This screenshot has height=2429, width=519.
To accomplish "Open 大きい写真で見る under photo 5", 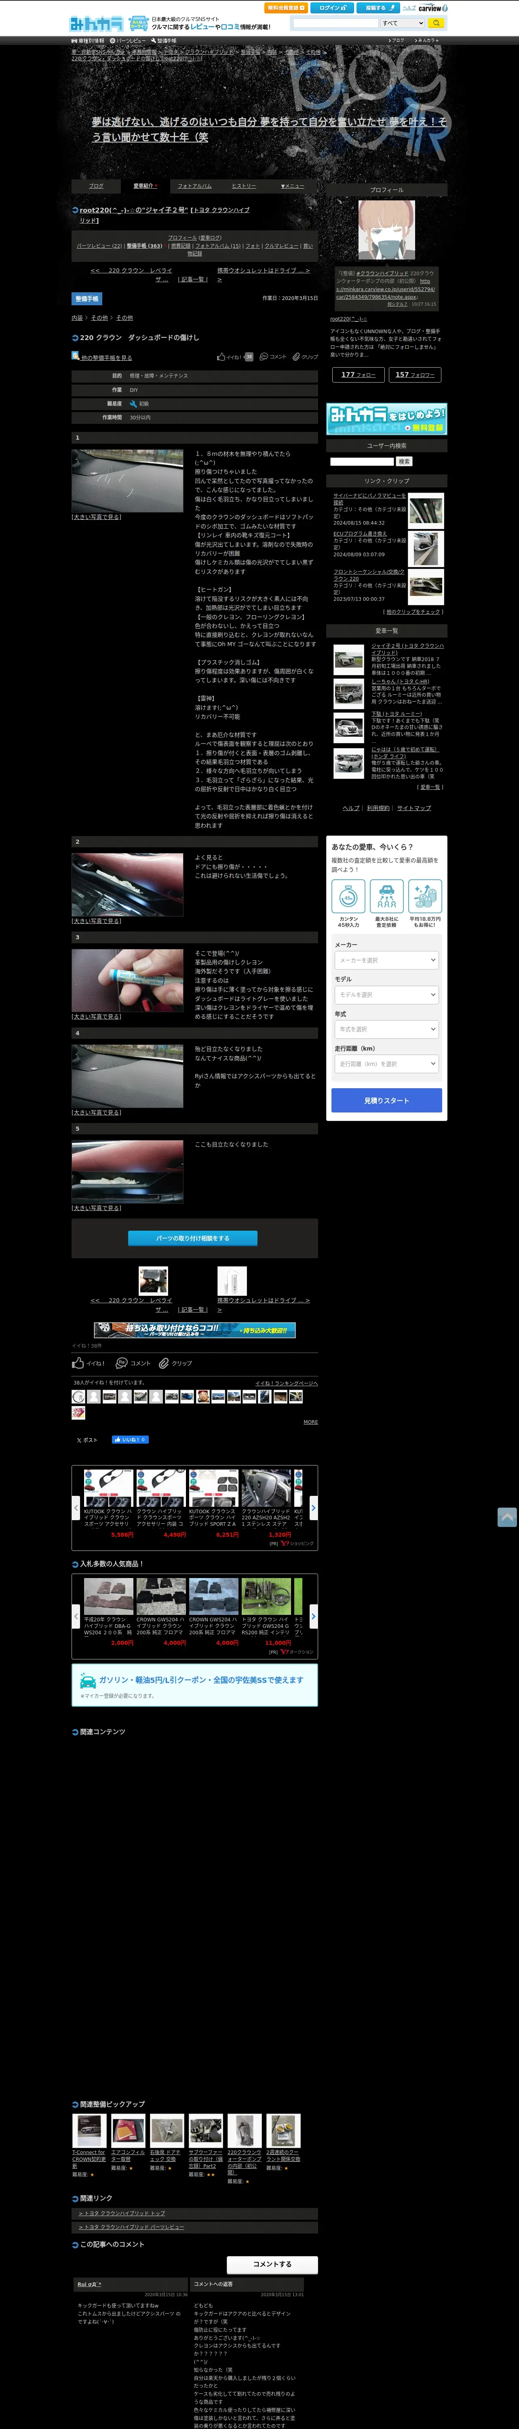I will point(96,1208).
